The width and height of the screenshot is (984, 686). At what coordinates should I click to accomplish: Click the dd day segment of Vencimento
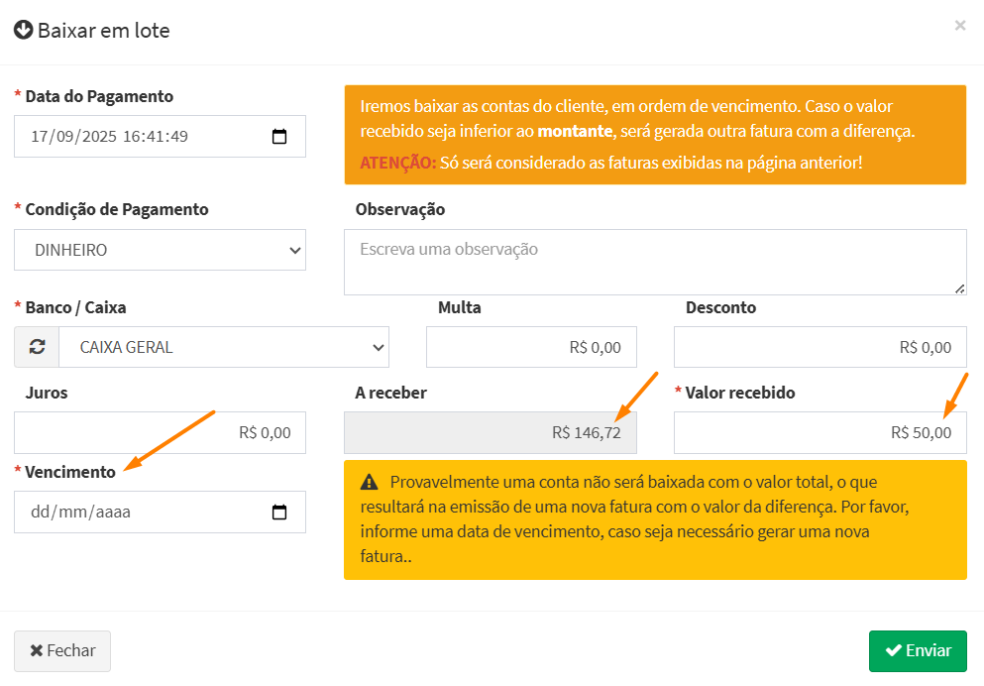point(41,513)
